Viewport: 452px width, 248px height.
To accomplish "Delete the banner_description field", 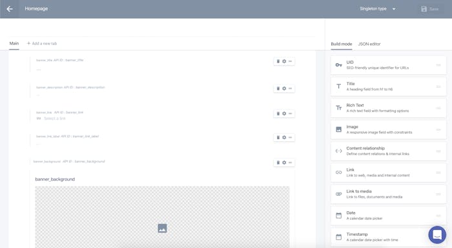I will tap(278, 88).
